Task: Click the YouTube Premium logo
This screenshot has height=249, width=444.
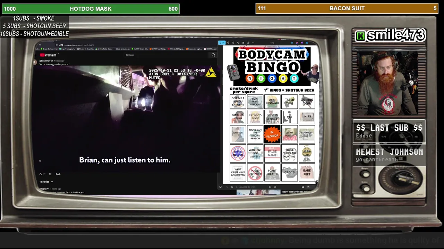Action: [x=48, y=55]
